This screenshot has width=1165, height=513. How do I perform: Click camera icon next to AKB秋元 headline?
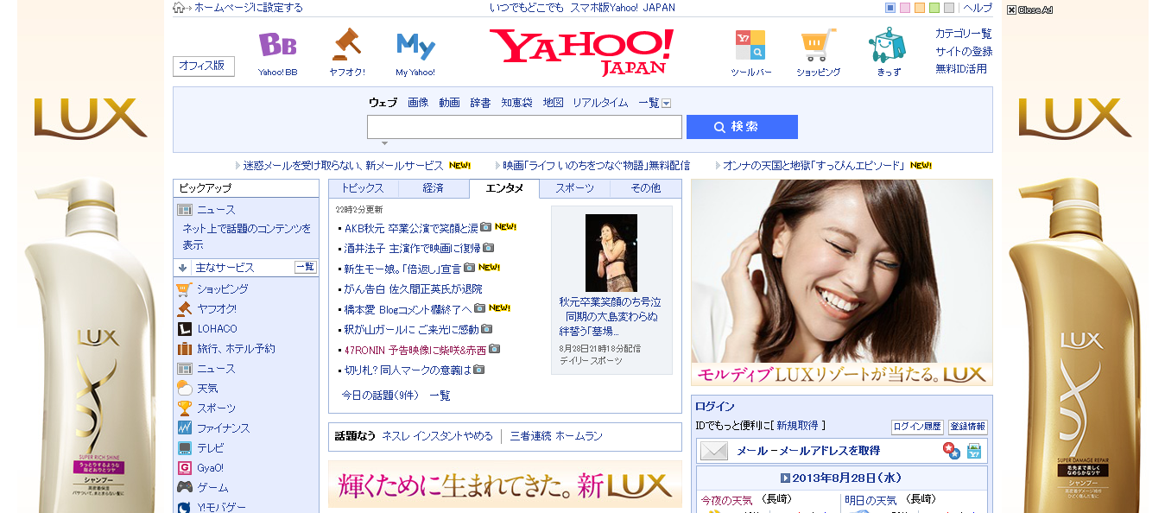point(485,227)
